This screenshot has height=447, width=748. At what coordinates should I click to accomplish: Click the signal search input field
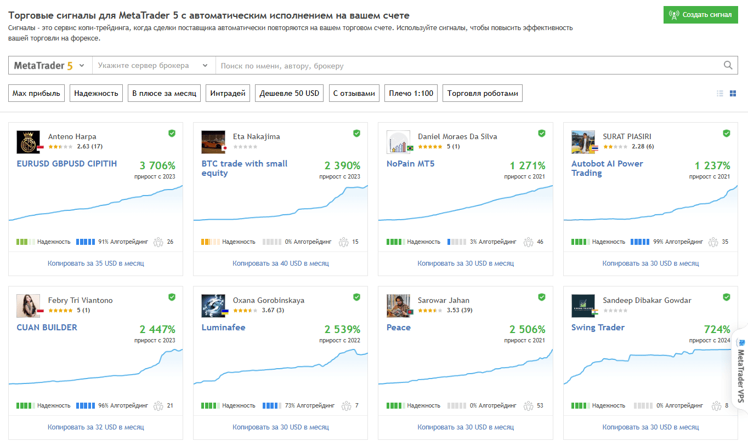click(x=469, y=65)
